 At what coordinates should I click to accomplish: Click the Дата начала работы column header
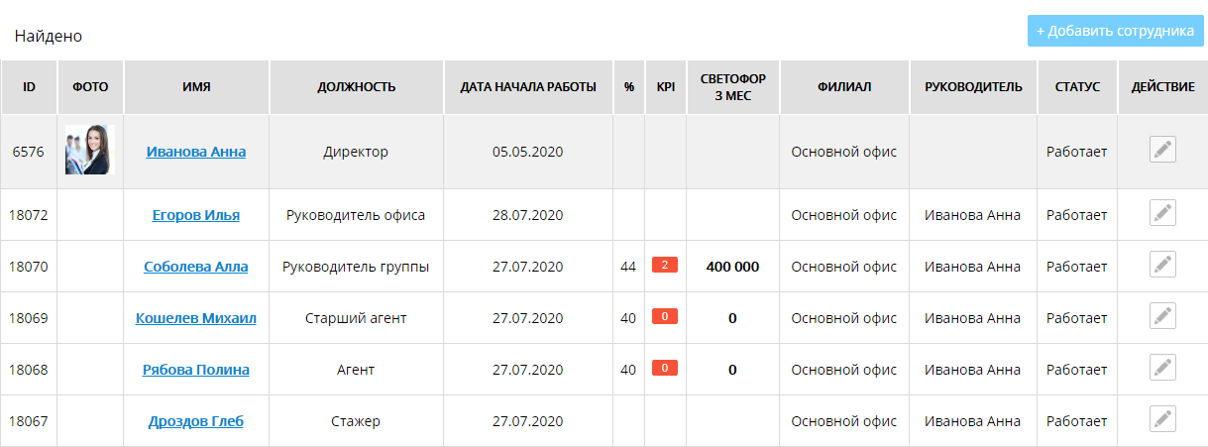[528, 87]
